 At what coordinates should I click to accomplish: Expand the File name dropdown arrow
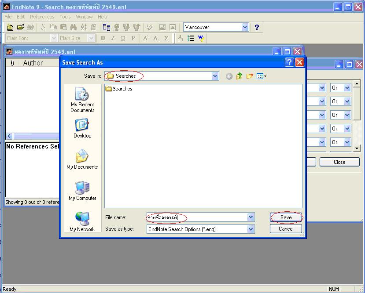pyautogui.click(x=251, y=217)
